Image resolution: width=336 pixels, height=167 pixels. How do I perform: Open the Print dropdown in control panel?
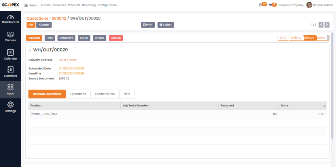point(148,25)
